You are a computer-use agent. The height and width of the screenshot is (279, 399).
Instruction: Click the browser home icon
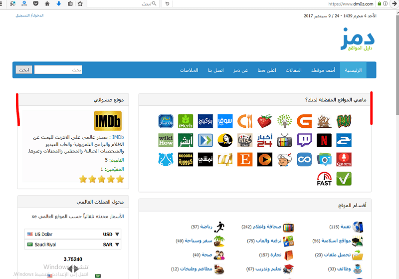pos(47,3)
